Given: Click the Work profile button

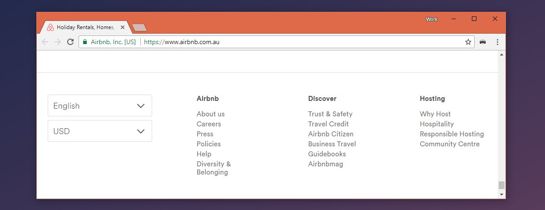Looking at the screenshot, I should [431, 19].
